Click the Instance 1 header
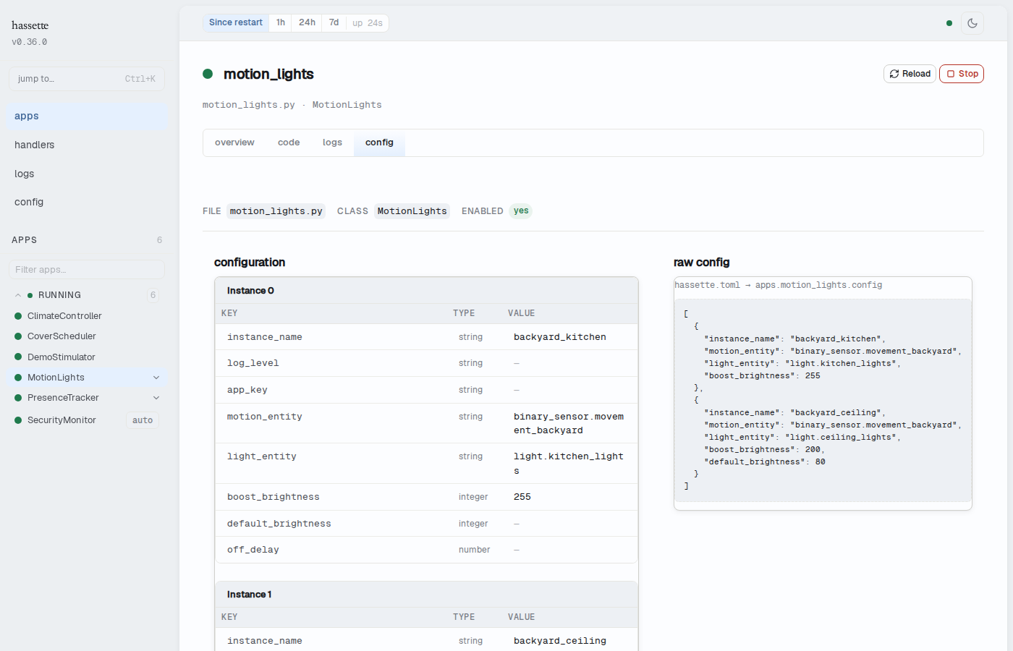This screenshot has height=651, width=1013. pos(427,595)
